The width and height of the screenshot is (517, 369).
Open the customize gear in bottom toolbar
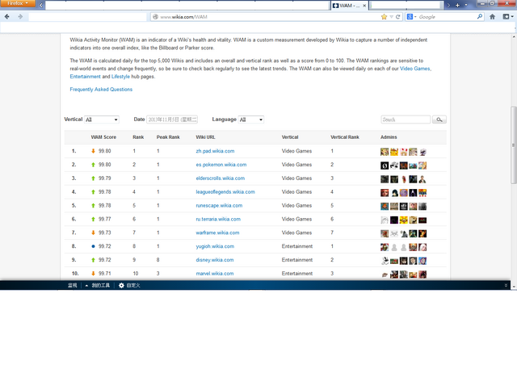pyautogui.click(x=121, y=285)
